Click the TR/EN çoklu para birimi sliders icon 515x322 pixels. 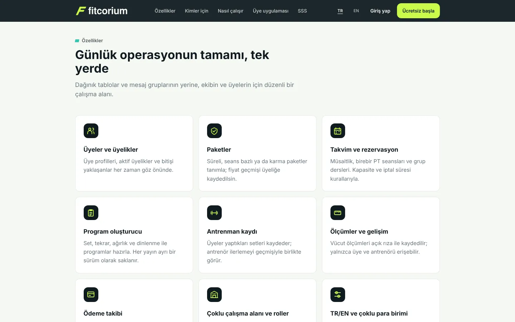click(338, 295)
